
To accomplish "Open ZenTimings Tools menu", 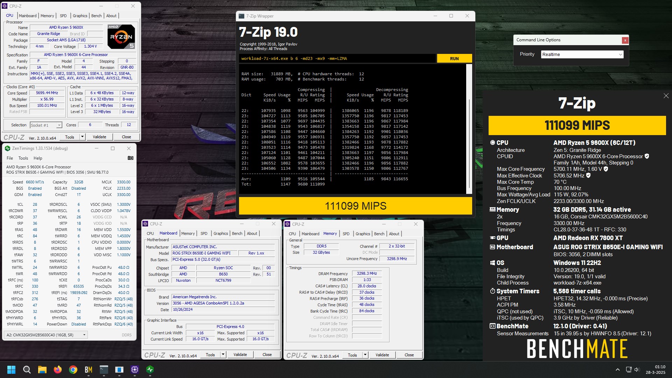I will tap(23, 158).
